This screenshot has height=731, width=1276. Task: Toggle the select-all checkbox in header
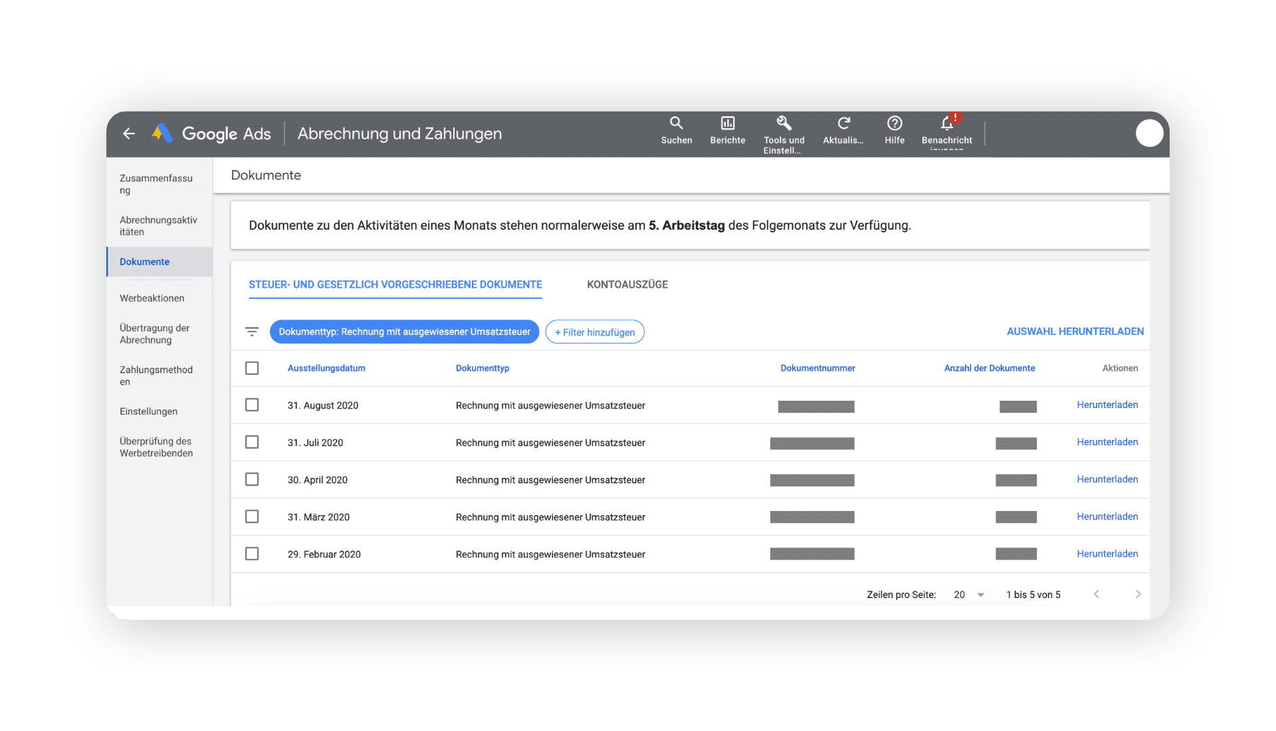click(252, 368)
